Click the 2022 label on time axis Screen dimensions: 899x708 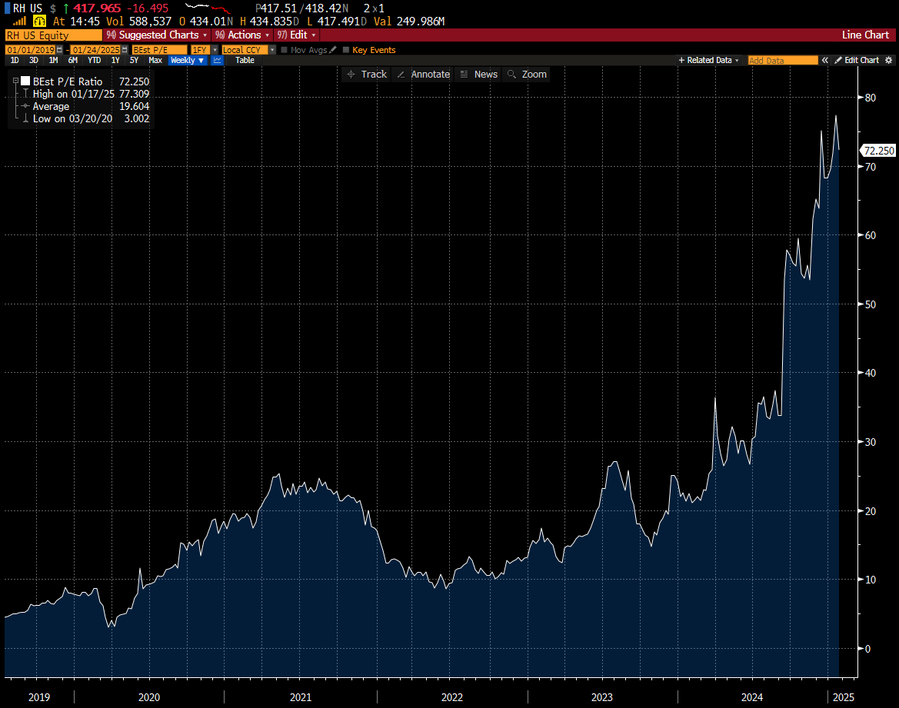(x=451, y=697)
